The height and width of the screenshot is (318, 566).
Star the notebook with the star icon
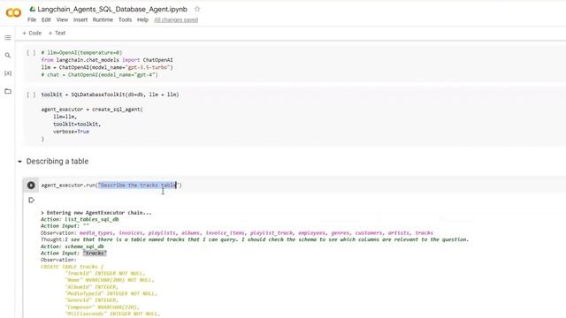click(197, 9)
